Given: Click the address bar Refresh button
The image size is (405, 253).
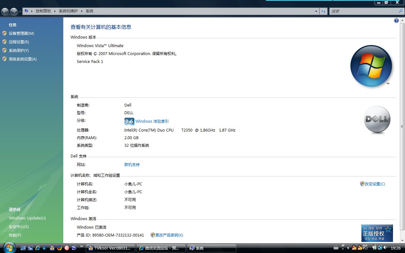Looking at the screenshot, I should coord(323,11).
